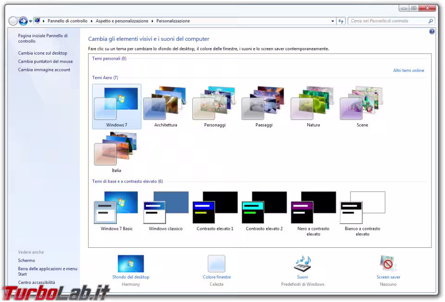Open the Sfondo del desktop icon

[x=131, y=264]
